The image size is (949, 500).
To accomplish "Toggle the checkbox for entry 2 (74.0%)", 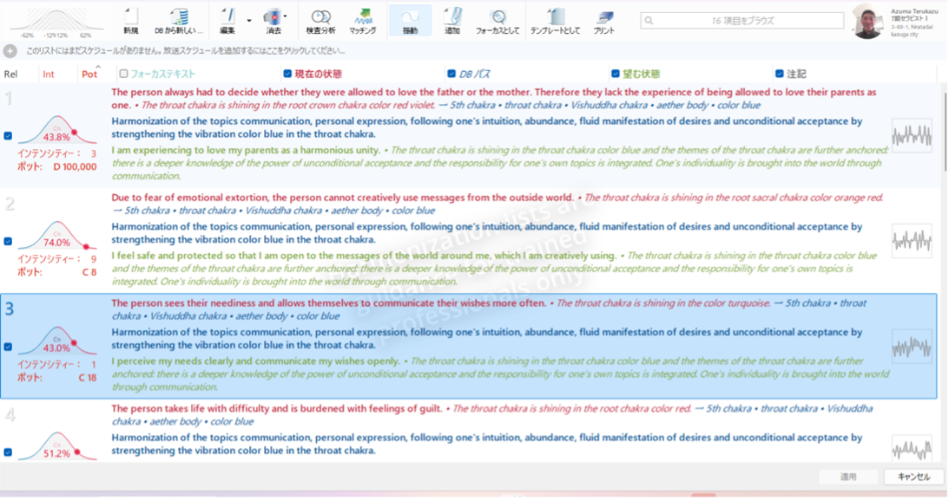I will click(x=8, y=241).
